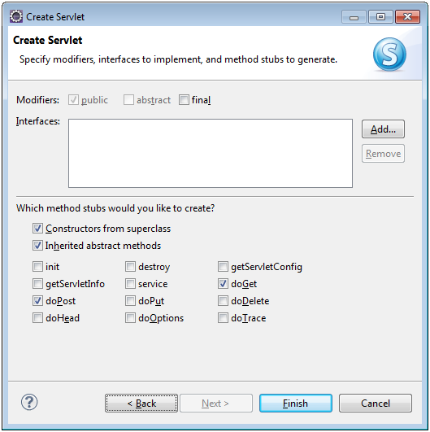This screenshot has height=432, width=430.
Task: Click the Eclipse icon in title bar
Action: (16, 16)
